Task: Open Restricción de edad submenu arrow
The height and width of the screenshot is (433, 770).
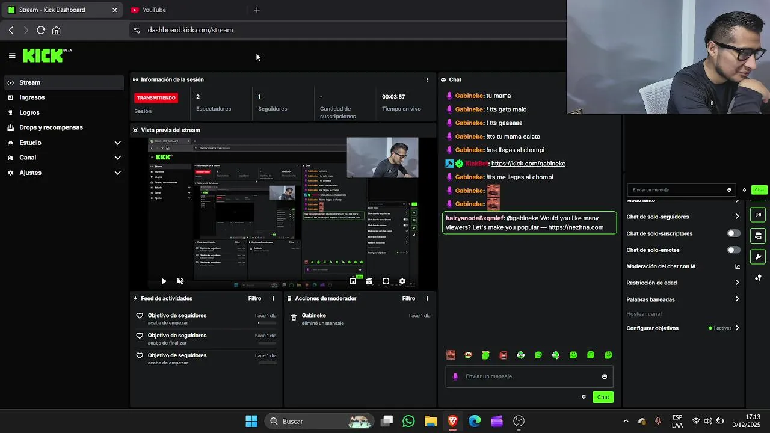Action: tap(737, 283)
